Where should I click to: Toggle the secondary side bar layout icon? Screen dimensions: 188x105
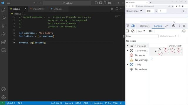pyautogui.click(x=105, y=3)
